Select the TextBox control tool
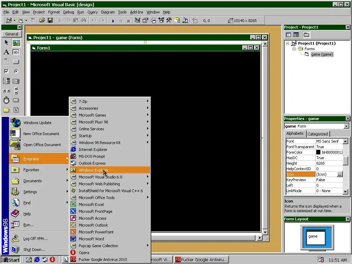Image resolution: width=352 pixels, height=264 pixels. 16,52
